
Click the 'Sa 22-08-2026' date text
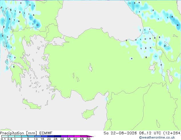pyautogui.click(x=120, y=133)
